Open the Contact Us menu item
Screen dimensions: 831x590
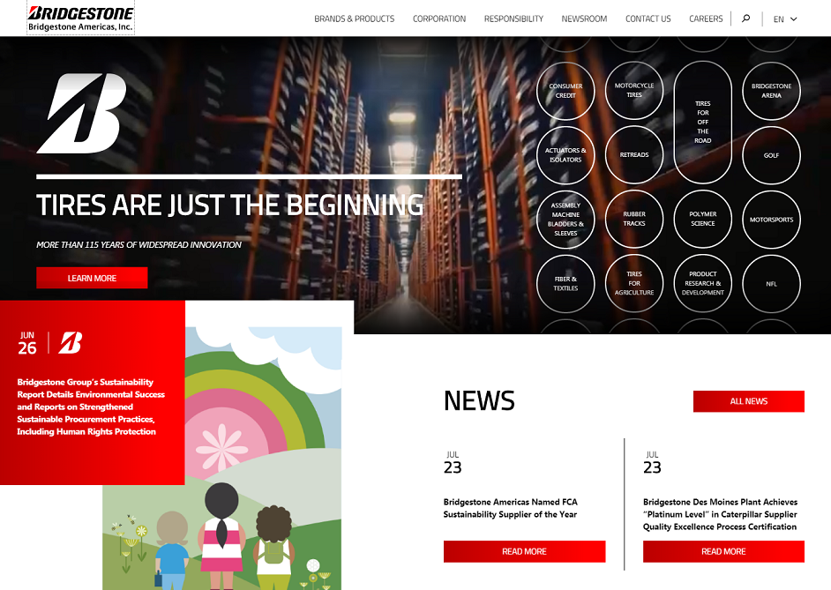[x=648, y=19]
